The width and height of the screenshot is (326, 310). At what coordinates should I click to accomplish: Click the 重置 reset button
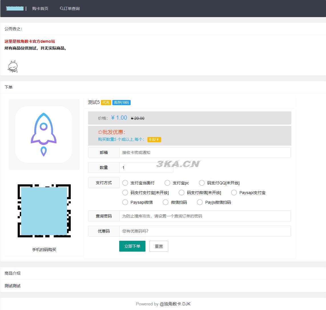click(159, 246)
